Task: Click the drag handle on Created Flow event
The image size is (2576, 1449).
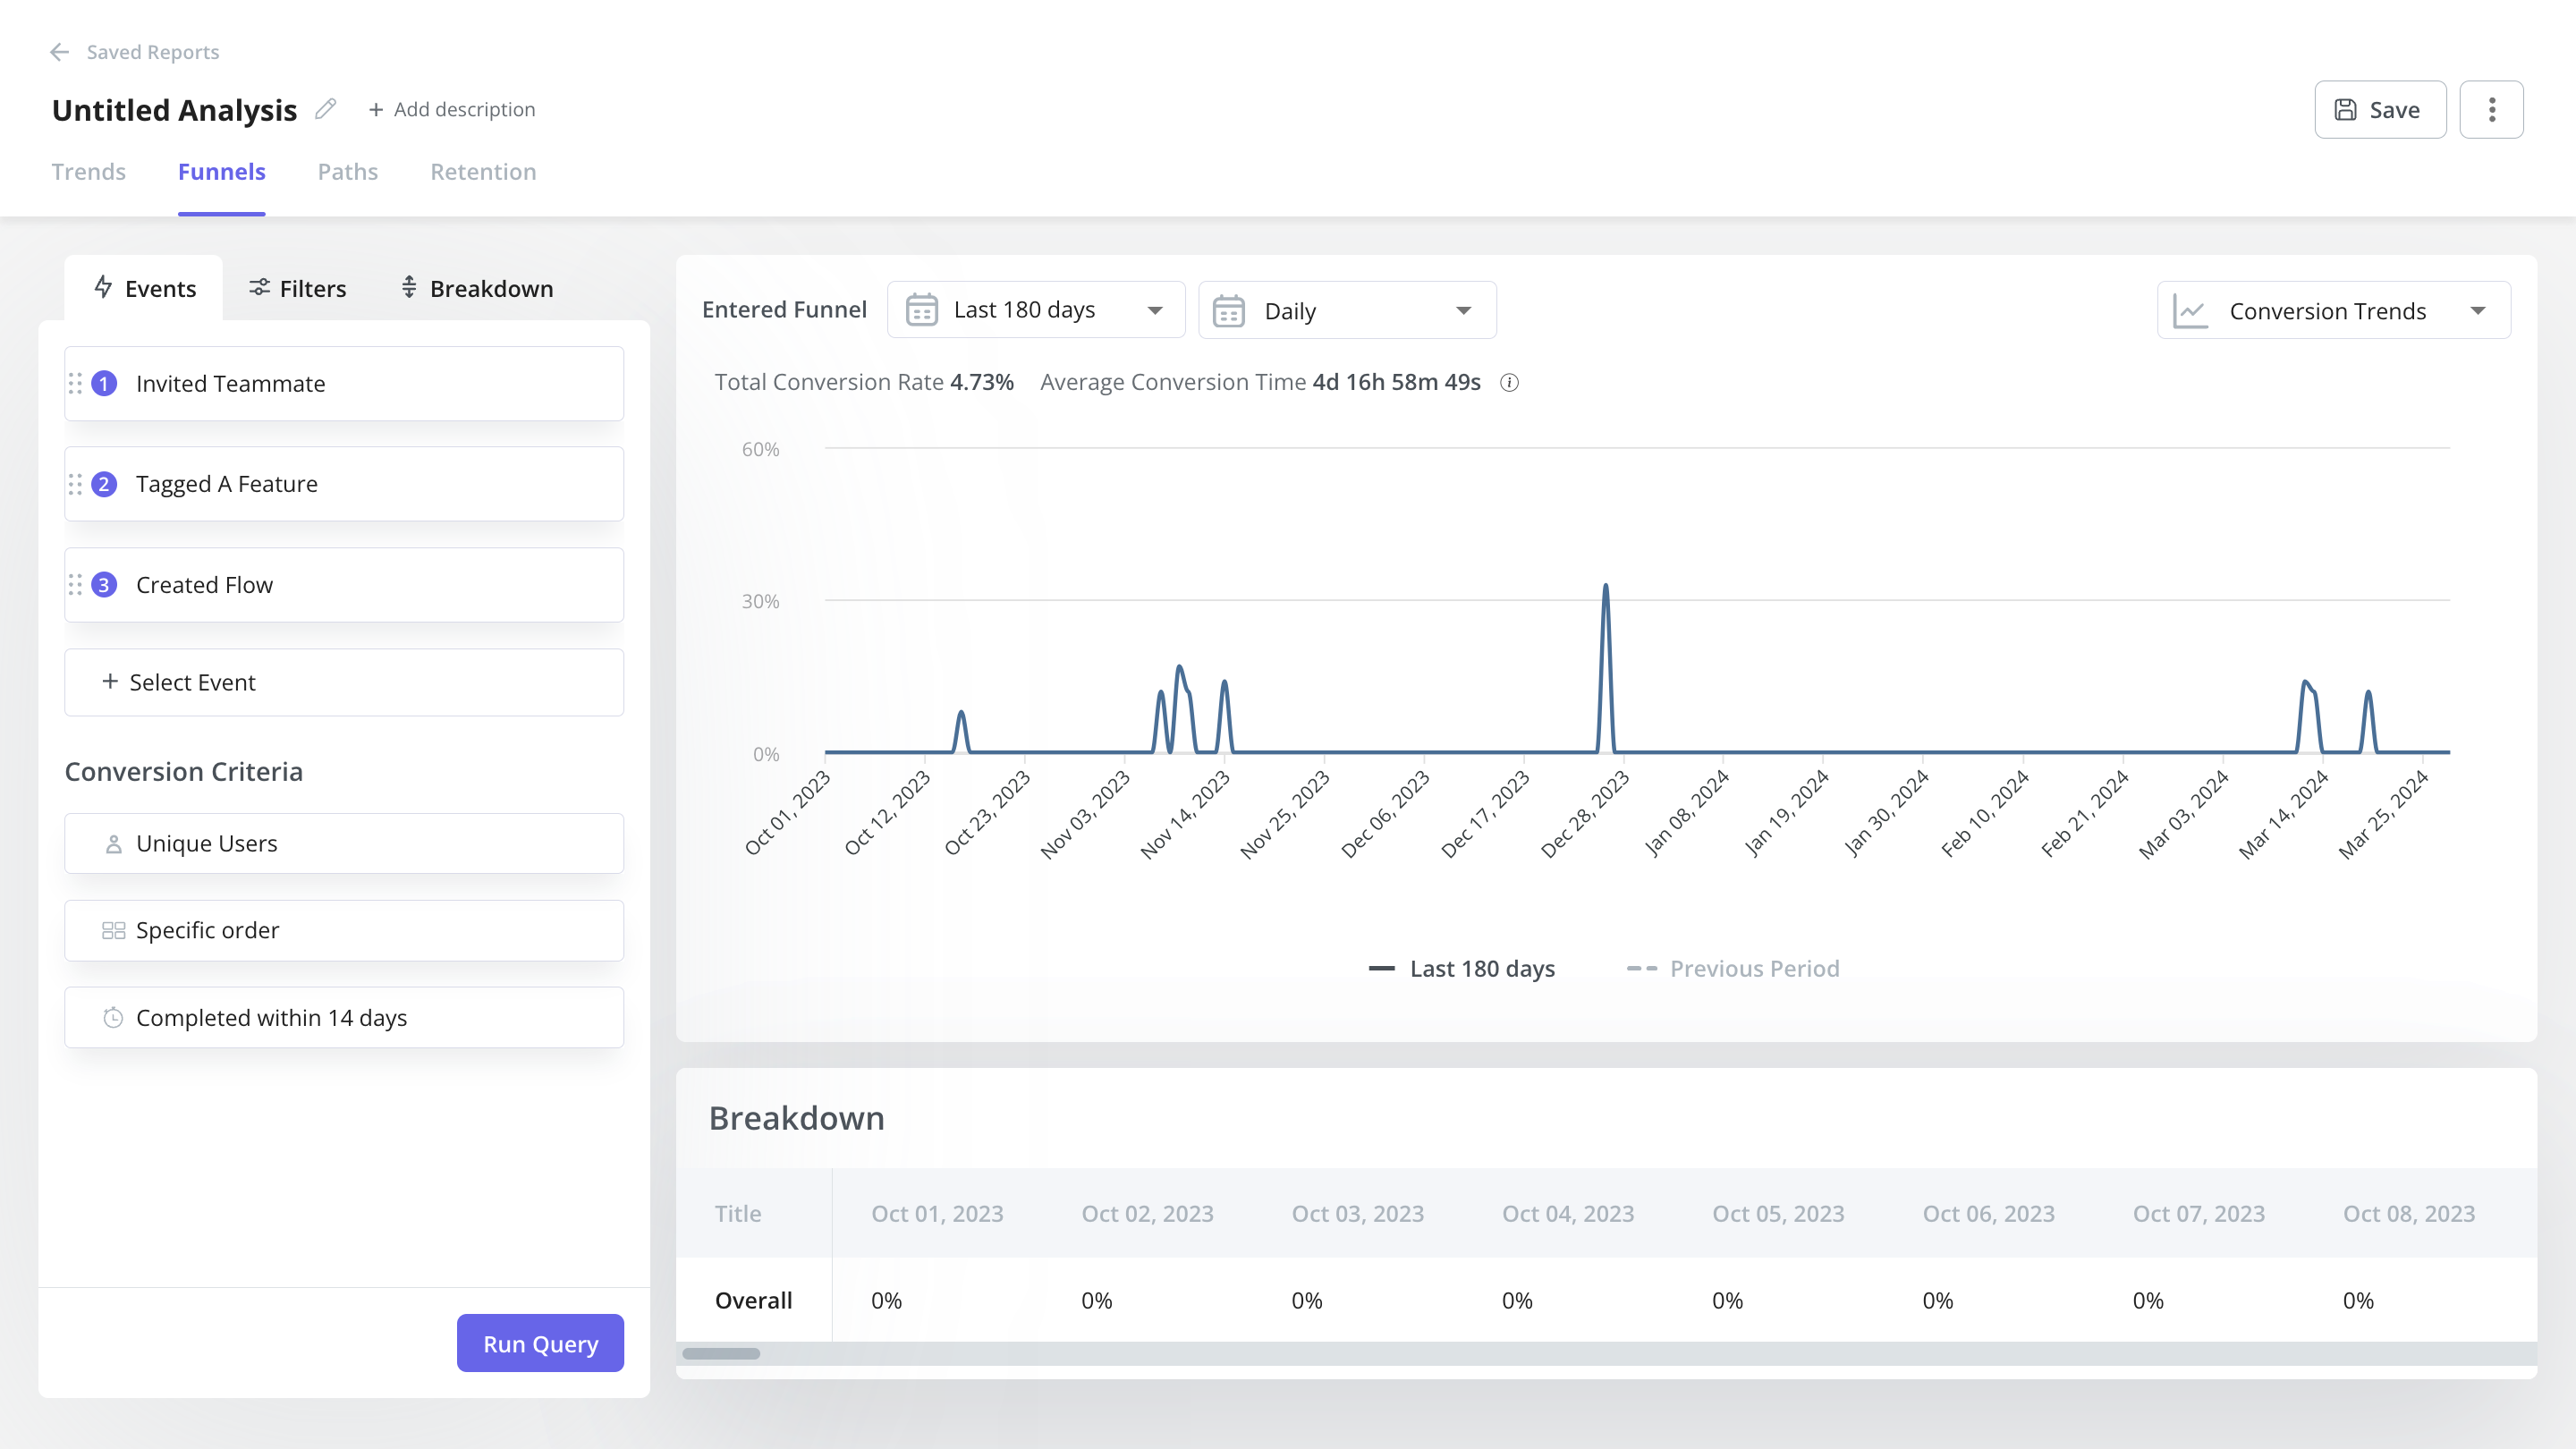Action: pos(76,584)
